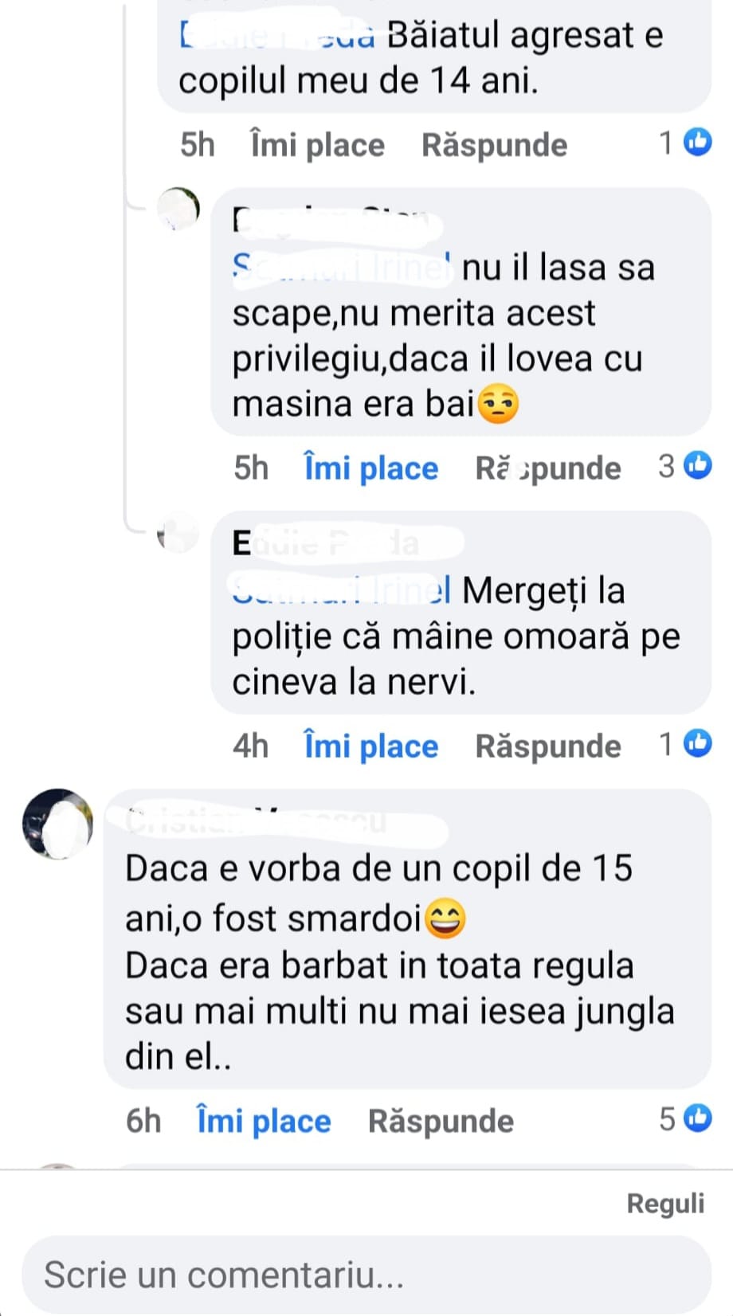Reply to the 14 ani comment
The image size is (733, 1316).
point(494,145)
